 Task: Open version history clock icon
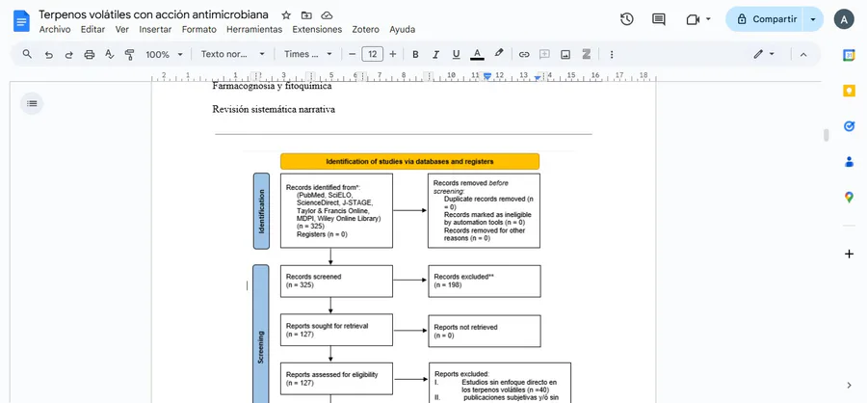626,19
